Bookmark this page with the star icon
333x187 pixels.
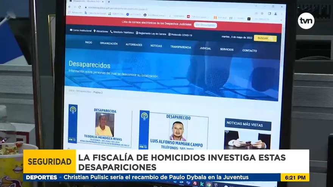[x=262, y=13]
